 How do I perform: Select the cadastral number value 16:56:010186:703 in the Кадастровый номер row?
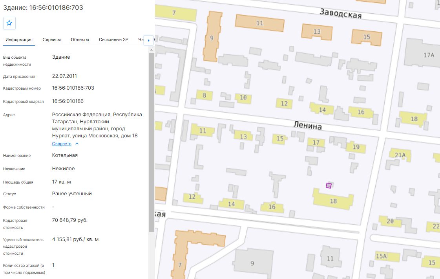point(73,88)
